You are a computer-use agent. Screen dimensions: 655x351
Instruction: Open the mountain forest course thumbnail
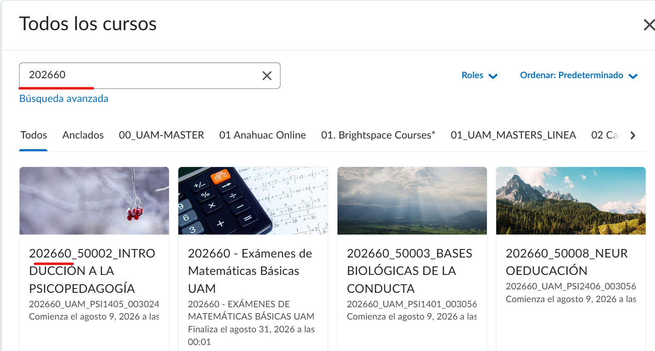coord(571,201)
